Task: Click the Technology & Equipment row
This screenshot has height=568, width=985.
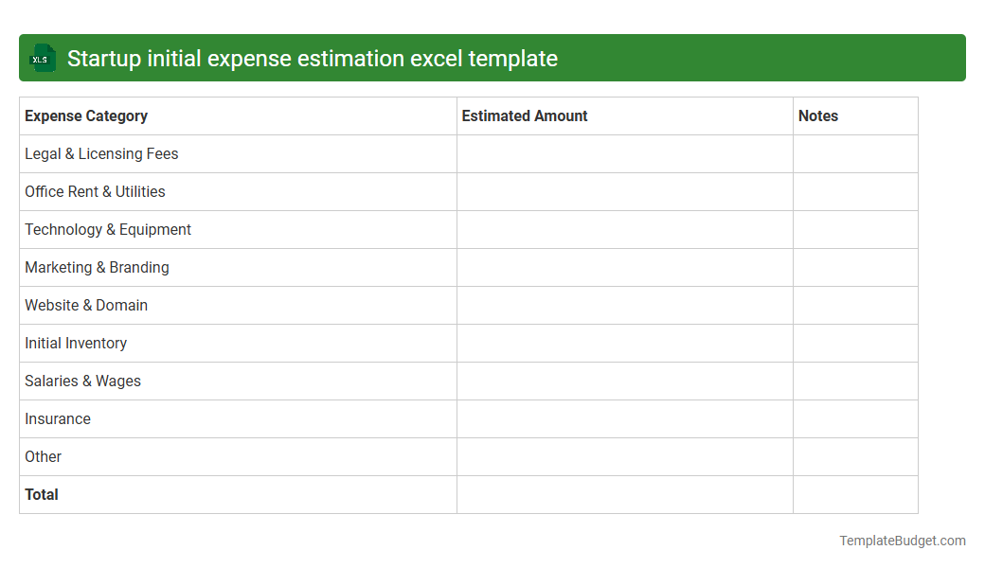Action: [107, 229]
